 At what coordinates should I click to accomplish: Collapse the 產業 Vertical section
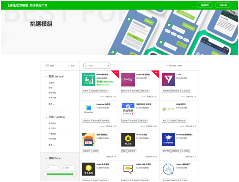(x=46, y=77)
